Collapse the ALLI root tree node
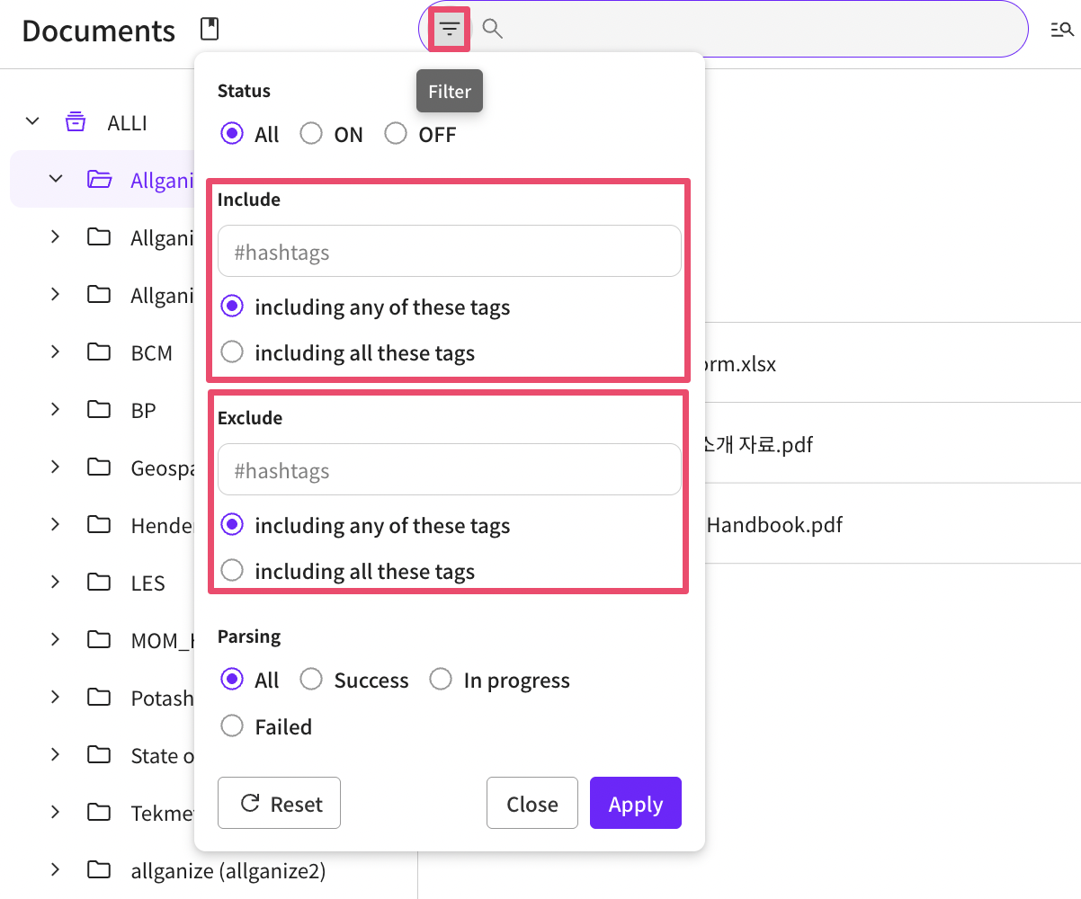This screenshot has height=899, width=1081. click(x=33, y=121)
